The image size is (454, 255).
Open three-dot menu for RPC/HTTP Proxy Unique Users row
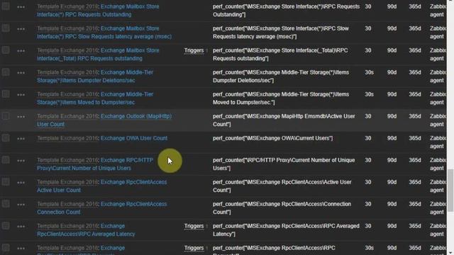[21, 161]
